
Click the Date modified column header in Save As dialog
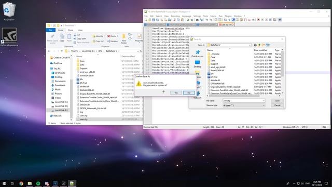[x=260, y=50]
